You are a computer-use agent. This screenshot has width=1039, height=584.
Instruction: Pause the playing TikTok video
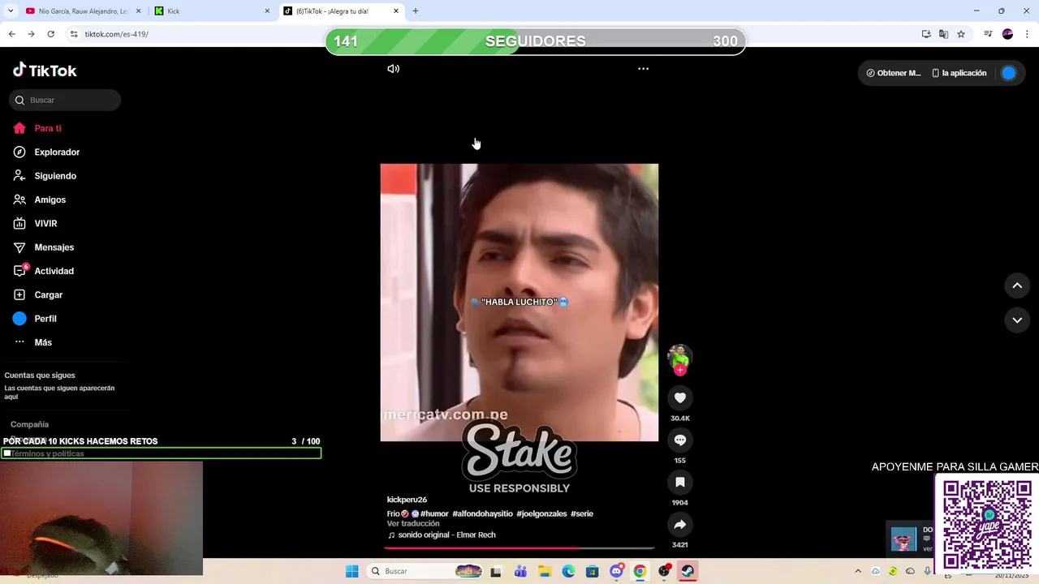pyautogui.click(x=519, y=303)
